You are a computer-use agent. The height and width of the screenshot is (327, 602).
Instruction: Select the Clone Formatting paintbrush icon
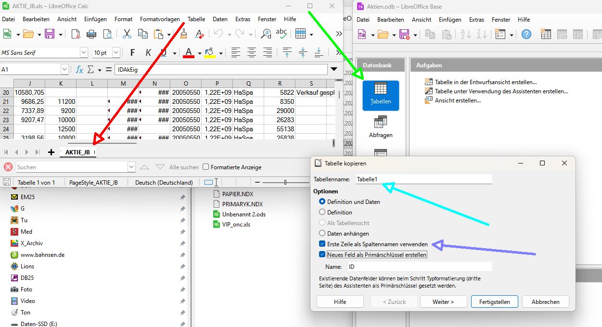[183, 34]
